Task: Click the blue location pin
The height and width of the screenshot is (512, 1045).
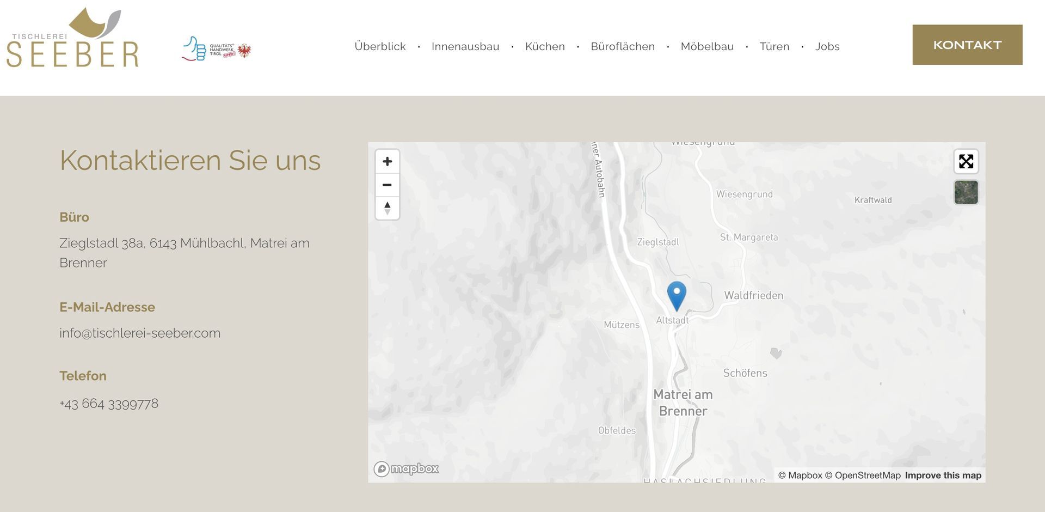Action: 677,296
